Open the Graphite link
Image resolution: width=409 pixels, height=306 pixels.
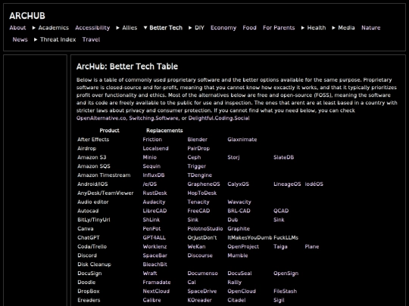pos(239,229)
